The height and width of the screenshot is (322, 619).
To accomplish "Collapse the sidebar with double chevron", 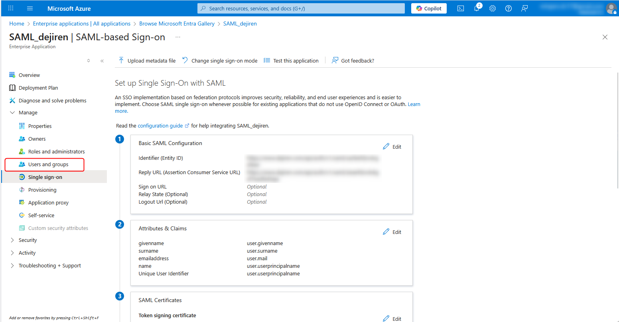I will pos(102,61).
